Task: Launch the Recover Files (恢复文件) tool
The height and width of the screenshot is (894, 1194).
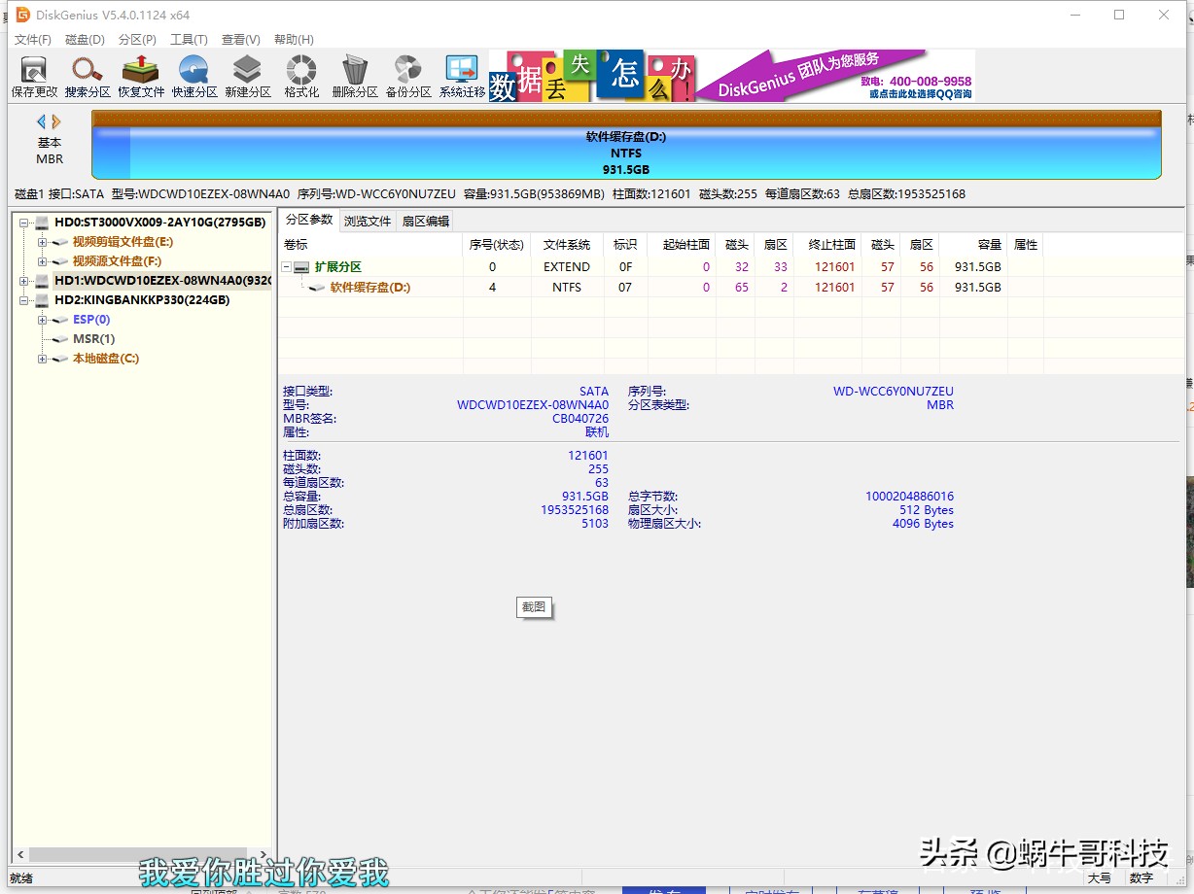Action: pos(141,77)
